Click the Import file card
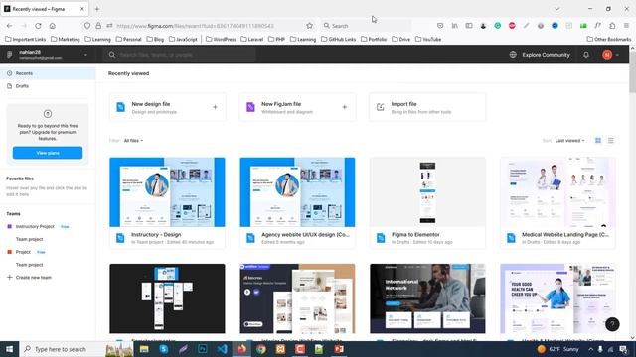The width and height of the screenshot is (636, 357). coord(427,107)
